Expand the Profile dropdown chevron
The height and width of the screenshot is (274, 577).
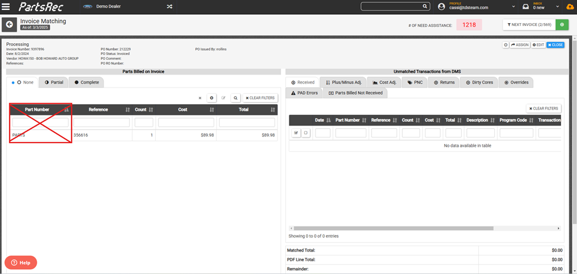click(x=513, y=7)
